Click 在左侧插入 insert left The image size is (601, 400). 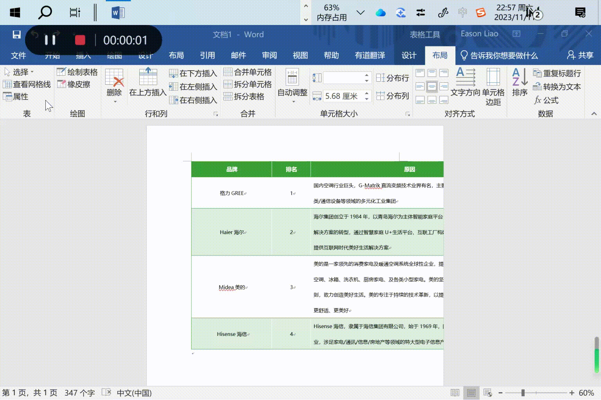point(193,87)
